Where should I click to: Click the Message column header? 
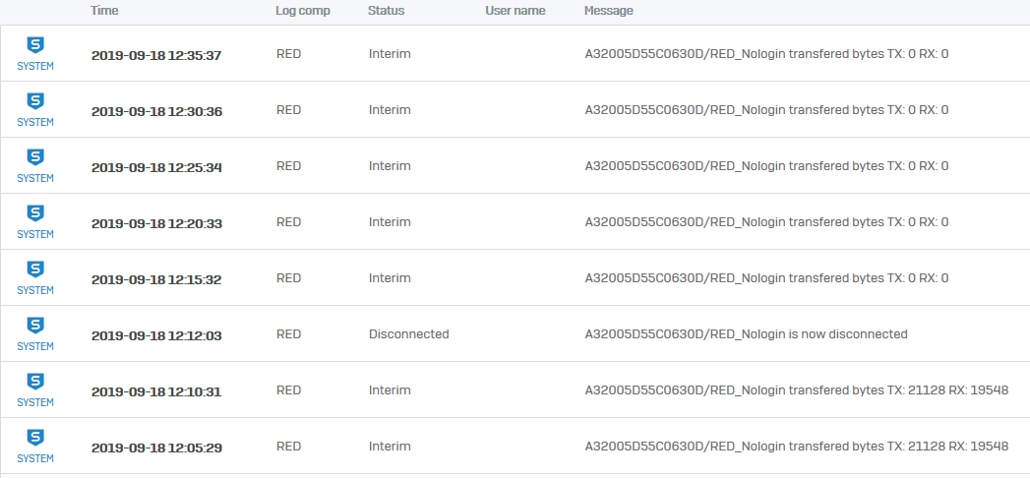(x=609, y=11)
